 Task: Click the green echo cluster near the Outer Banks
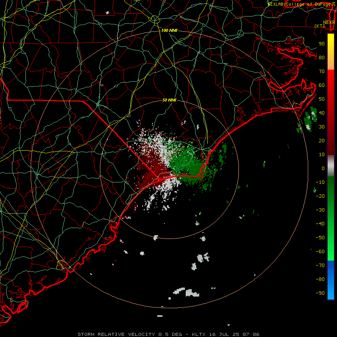[x=309, y=119]
